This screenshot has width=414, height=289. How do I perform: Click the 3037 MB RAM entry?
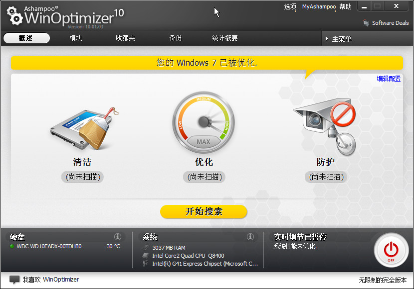169,248
